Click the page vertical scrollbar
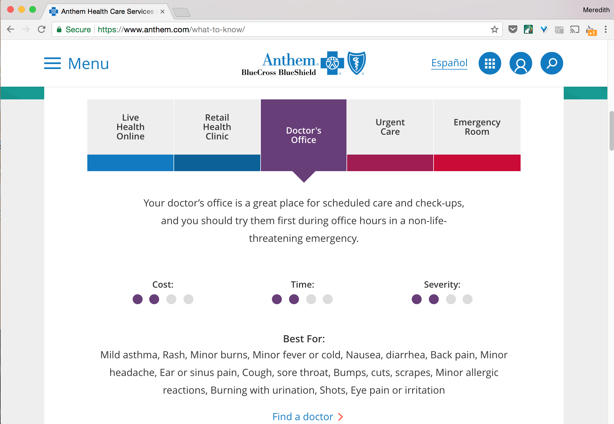 click(x=612, y=131)
